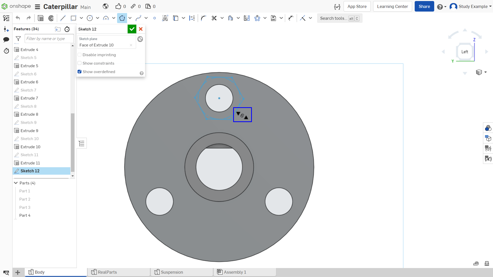Select the Line sketch tool
Viewport: 493px width, 277px height.
point(63,18)
